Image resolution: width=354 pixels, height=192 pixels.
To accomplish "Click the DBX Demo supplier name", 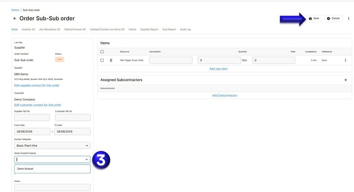I will pos(21,74).
